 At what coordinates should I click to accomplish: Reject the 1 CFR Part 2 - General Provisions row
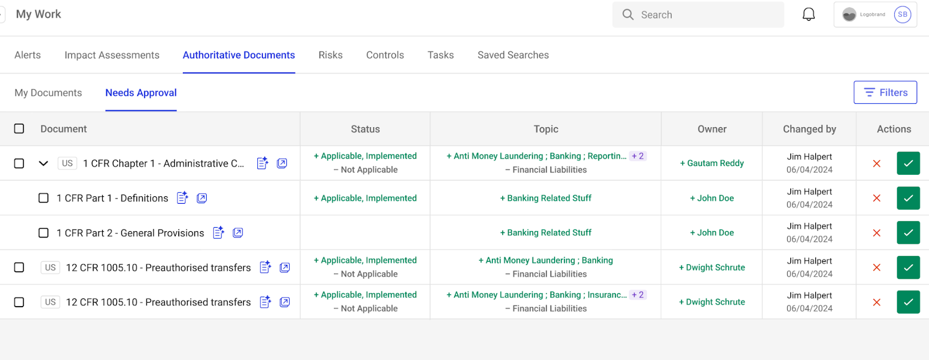[x=877, y=233]
